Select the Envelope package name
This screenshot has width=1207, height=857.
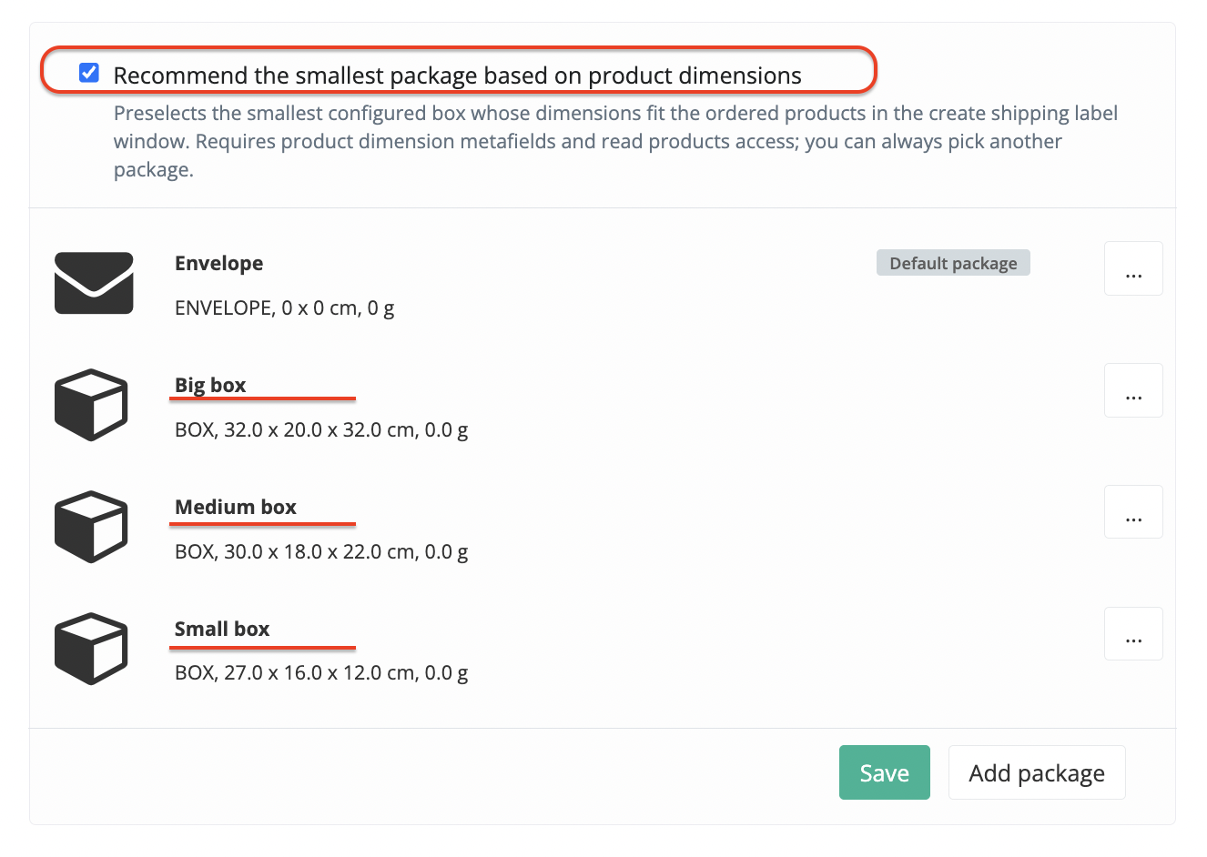pyautogui.click(x=219, y=263)
